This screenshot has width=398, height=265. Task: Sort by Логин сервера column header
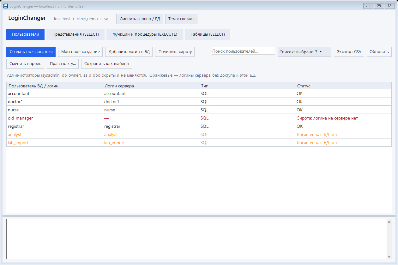pyautogui.click(x=151, y=86)
